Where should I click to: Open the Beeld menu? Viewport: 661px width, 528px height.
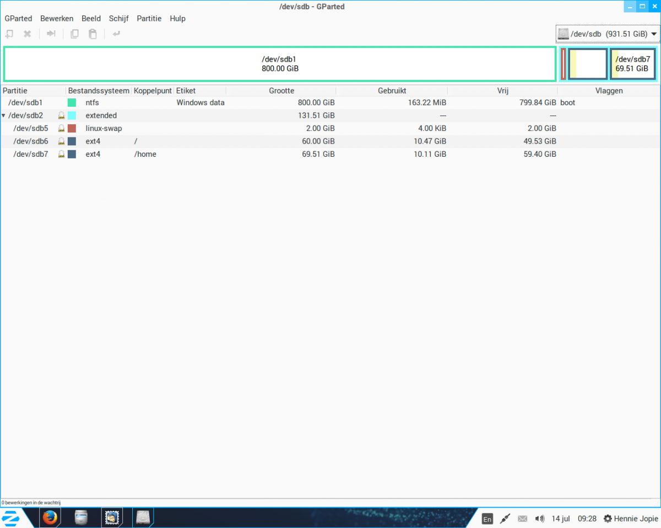point(91,18)
